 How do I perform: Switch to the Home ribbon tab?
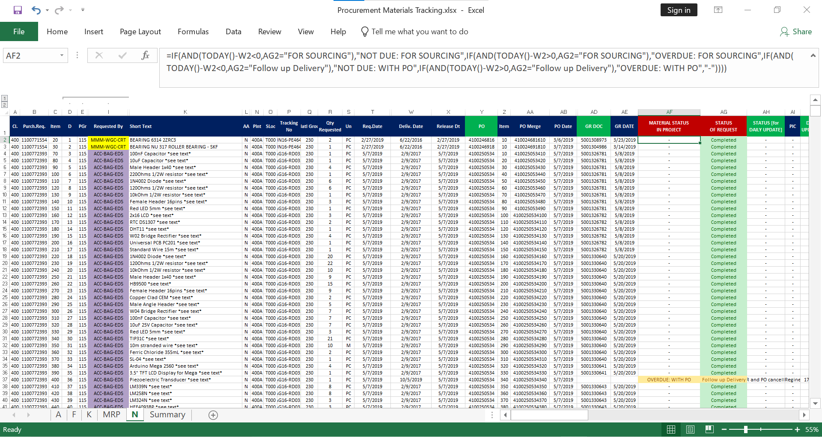[x=57, y=32]
